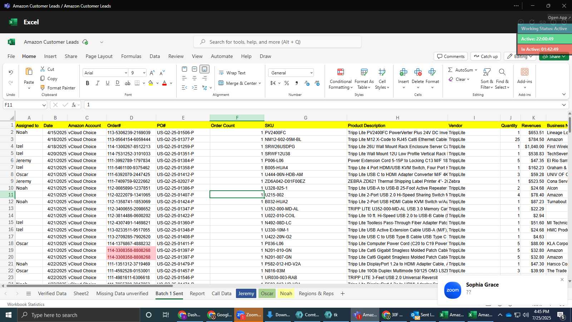
Task: Click the Increase Indent icon
Action: tap(194, 88)
